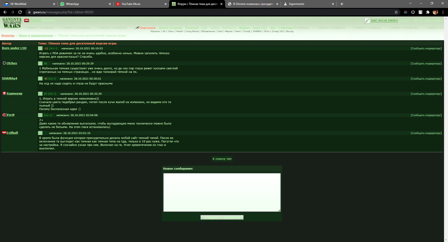Click the grey square extension icon

[420, 12]
